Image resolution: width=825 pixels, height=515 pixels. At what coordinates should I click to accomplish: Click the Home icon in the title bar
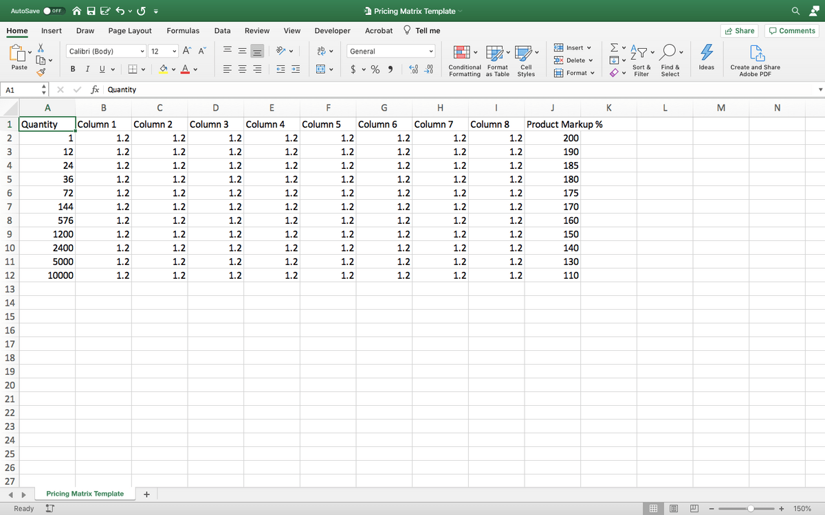(77, 11)
